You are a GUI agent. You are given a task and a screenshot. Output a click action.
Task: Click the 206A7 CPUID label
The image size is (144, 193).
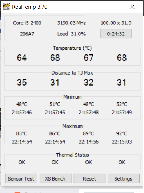pos(27,34)
